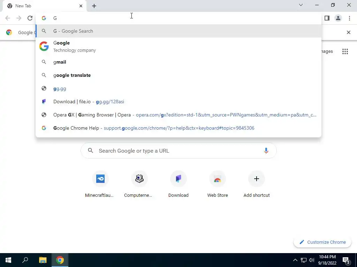Go back using the back arrow
357x267 pixels.
[8, 18]
